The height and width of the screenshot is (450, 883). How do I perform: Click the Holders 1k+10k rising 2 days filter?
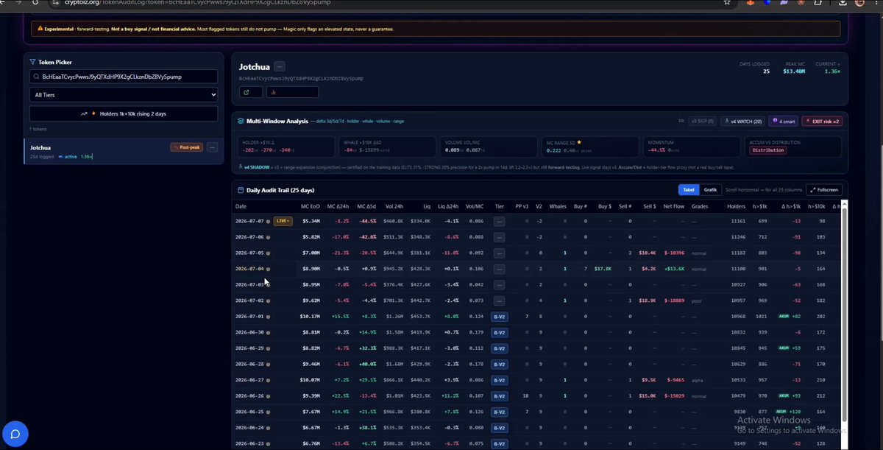coord(124,113)
